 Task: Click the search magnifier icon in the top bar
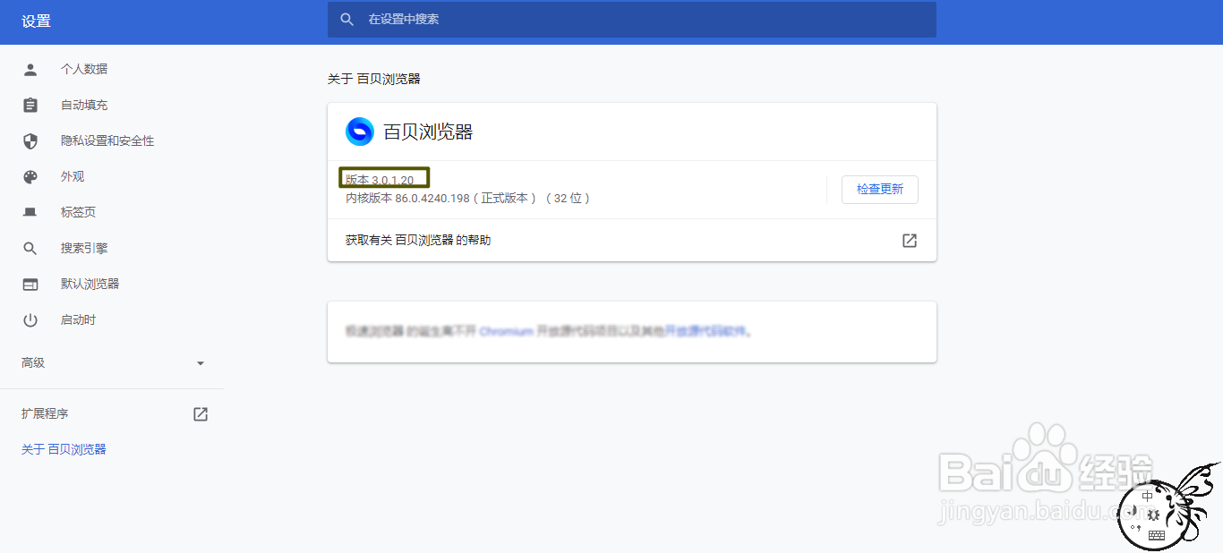tap(347, 19)
